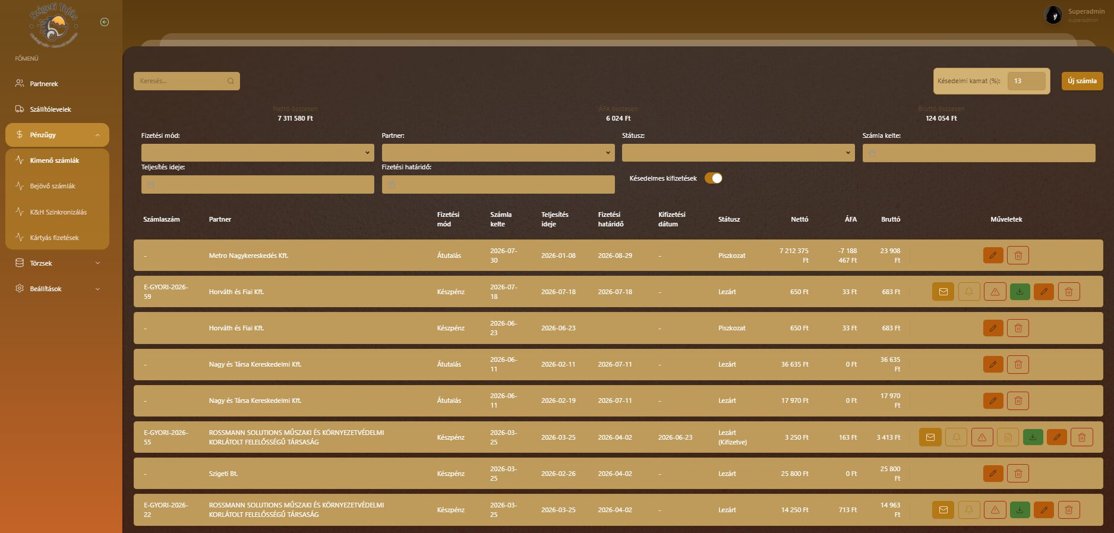This screenshot has width=1114, height=533.
Task: Expand the Törzsek sidebar menu
Action: coord(57,263)
